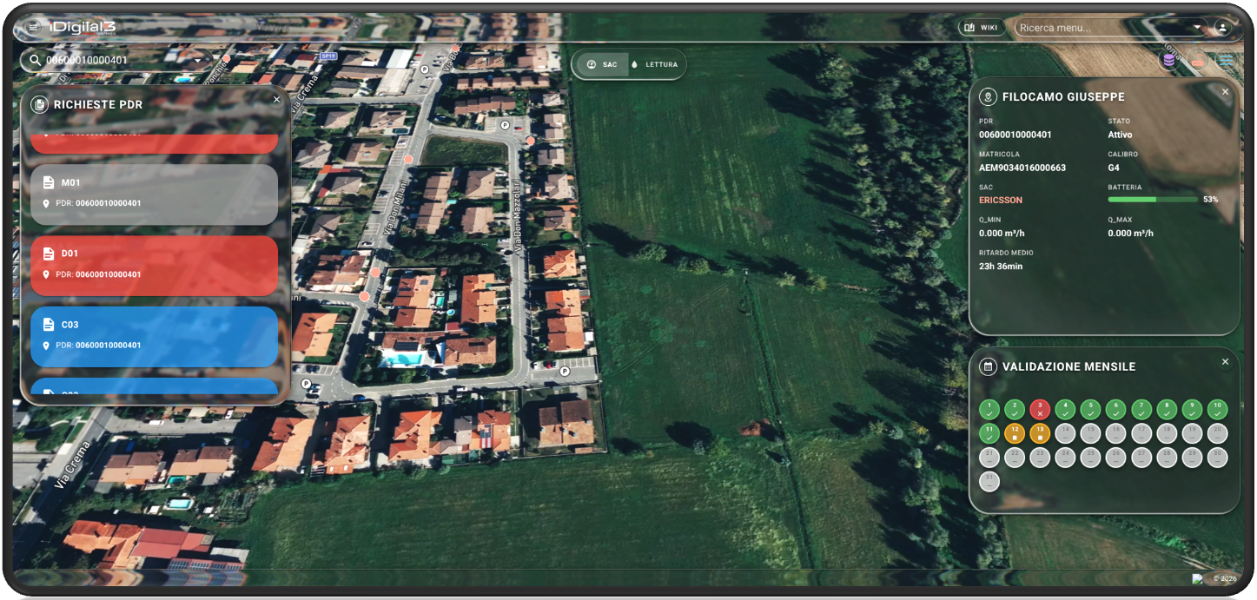Open the hamburger main menu
Viewport: 1257px width, 600px height.
[34, 27]
